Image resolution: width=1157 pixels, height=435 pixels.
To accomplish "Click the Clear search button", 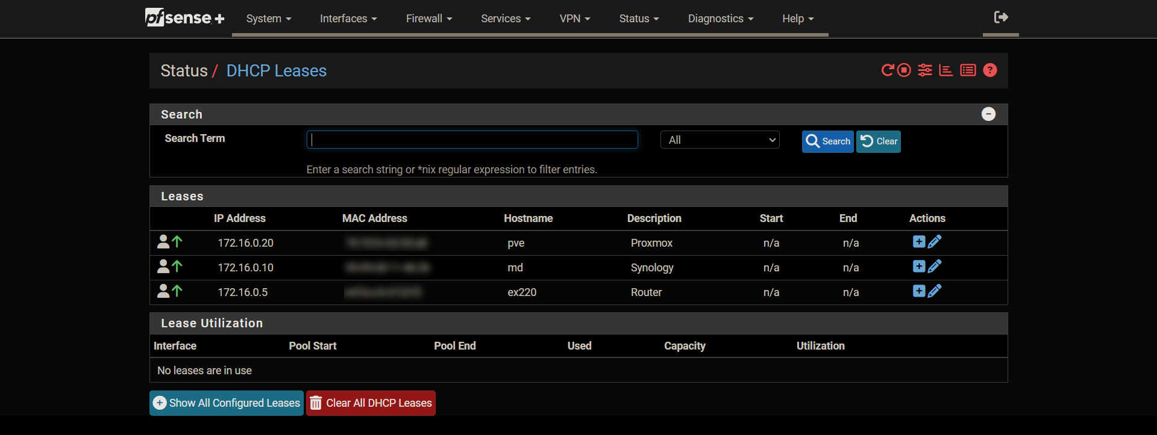I will click(x=879, y=141).
